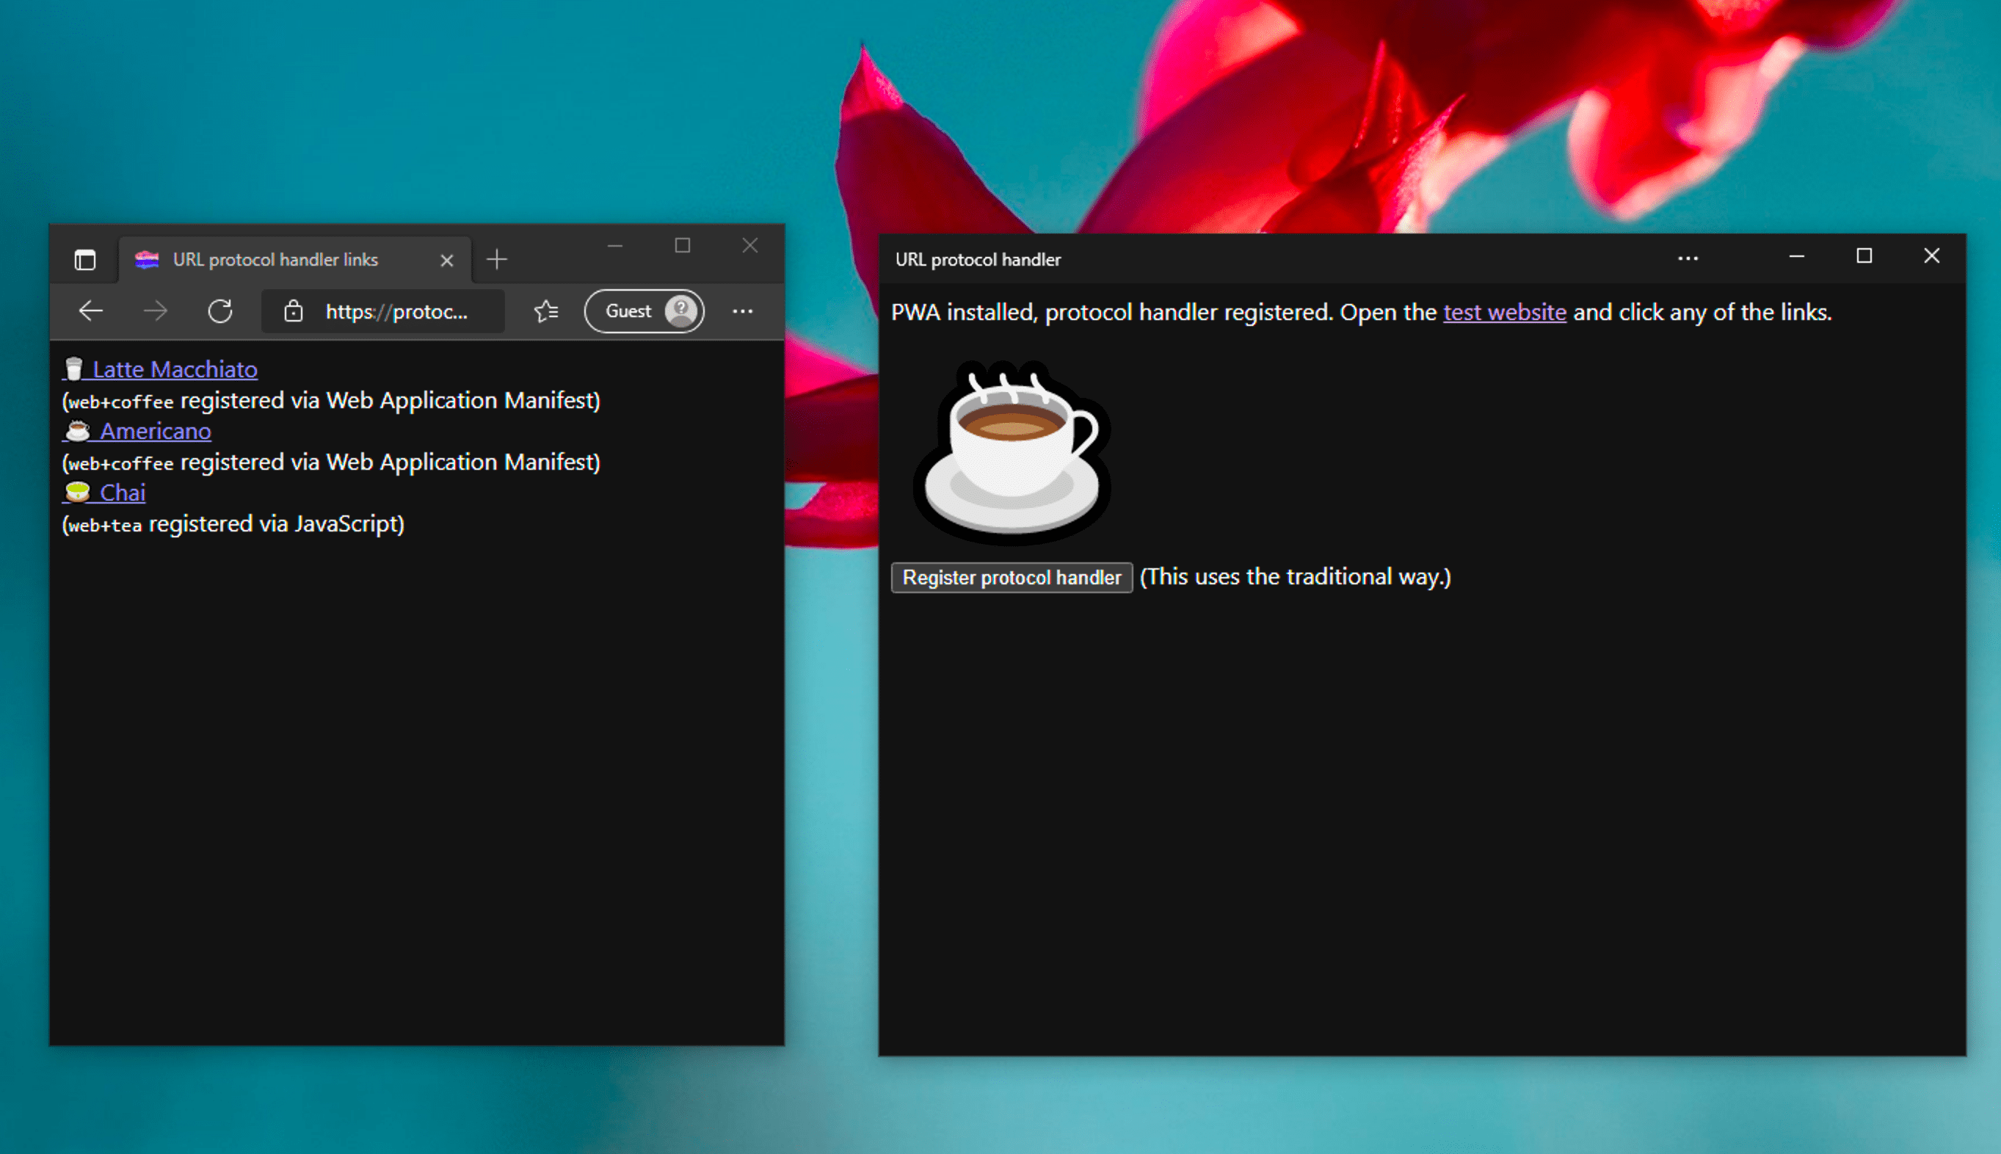Click the Register protocol handler button
The image size is (2001, 1154).
[x=1012, y=576]
